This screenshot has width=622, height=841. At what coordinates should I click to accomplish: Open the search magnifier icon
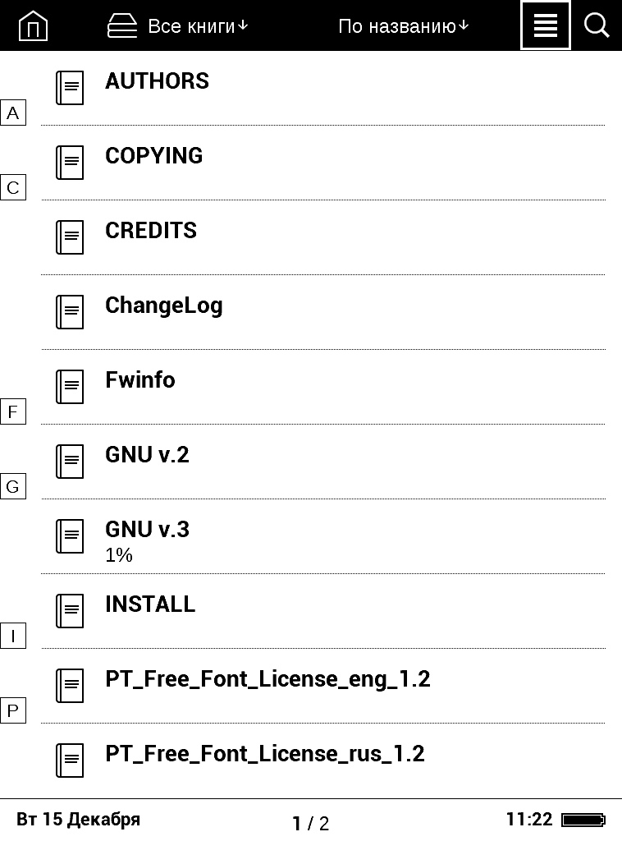pyautogui.click(x=597, y=25)
